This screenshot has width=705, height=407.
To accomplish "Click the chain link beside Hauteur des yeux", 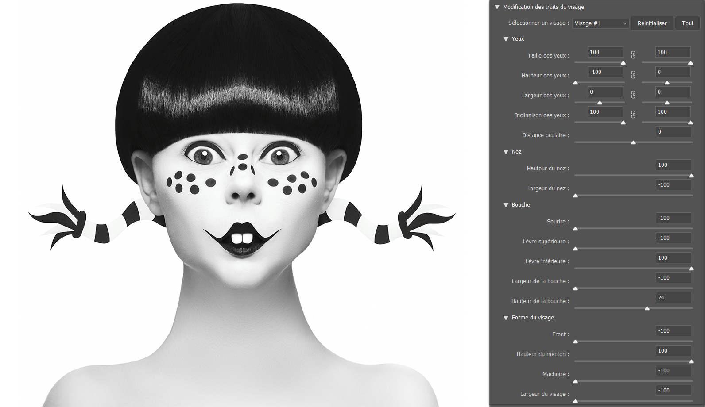I will click(633, 75).
